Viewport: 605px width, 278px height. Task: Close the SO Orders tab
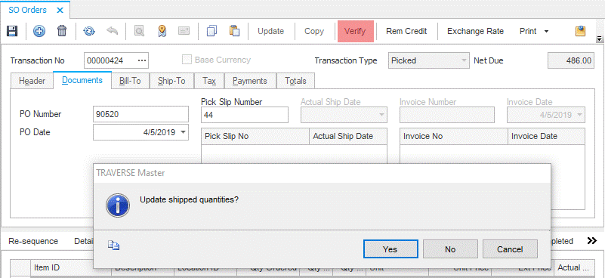(x=60, y=11)
